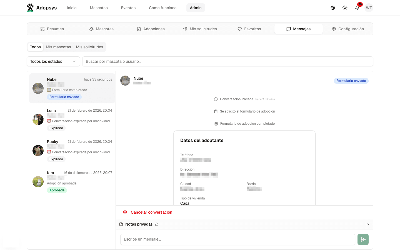
Task: Click the Cómo funciona link
Action: point(162,8)
